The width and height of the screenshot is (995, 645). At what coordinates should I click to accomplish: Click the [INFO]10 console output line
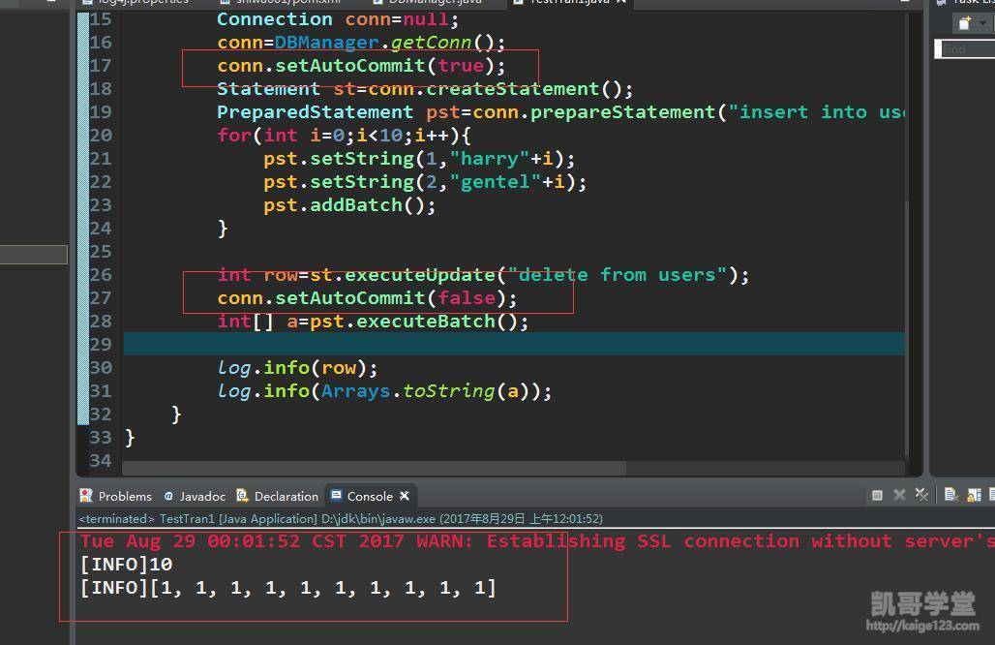pos(126,565)
